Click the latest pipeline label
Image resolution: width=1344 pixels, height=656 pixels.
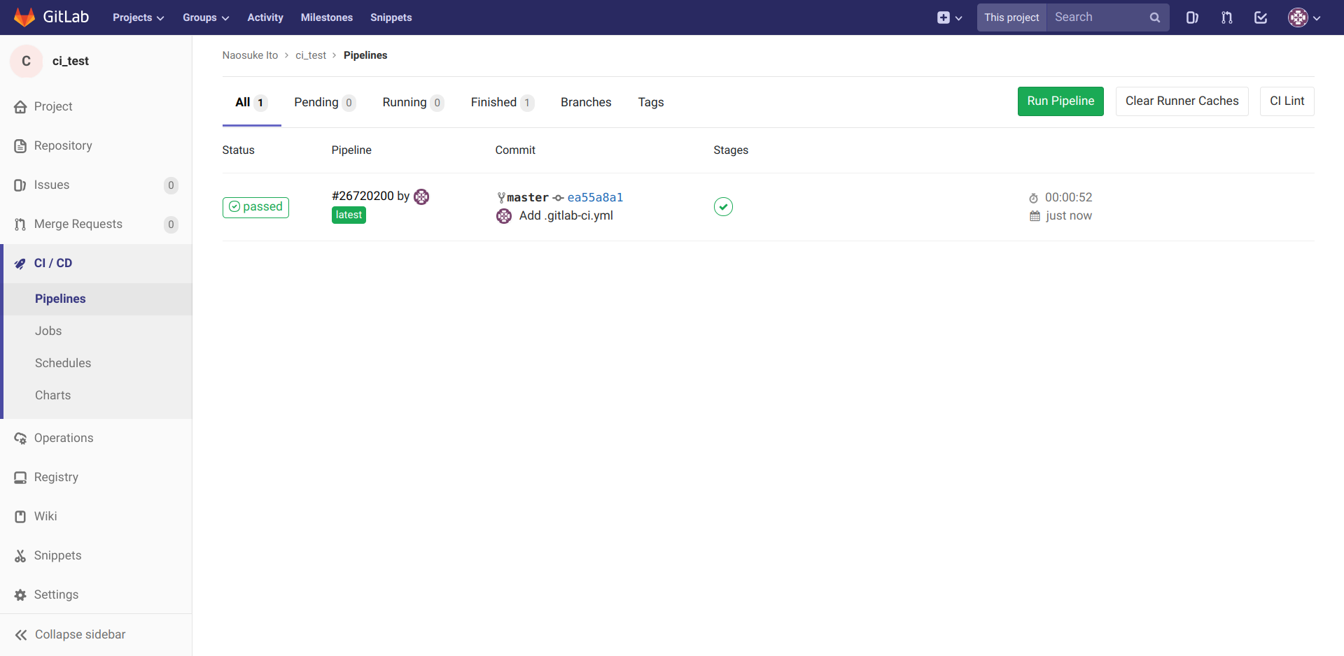pyautogui.click(x=349, y=215)
